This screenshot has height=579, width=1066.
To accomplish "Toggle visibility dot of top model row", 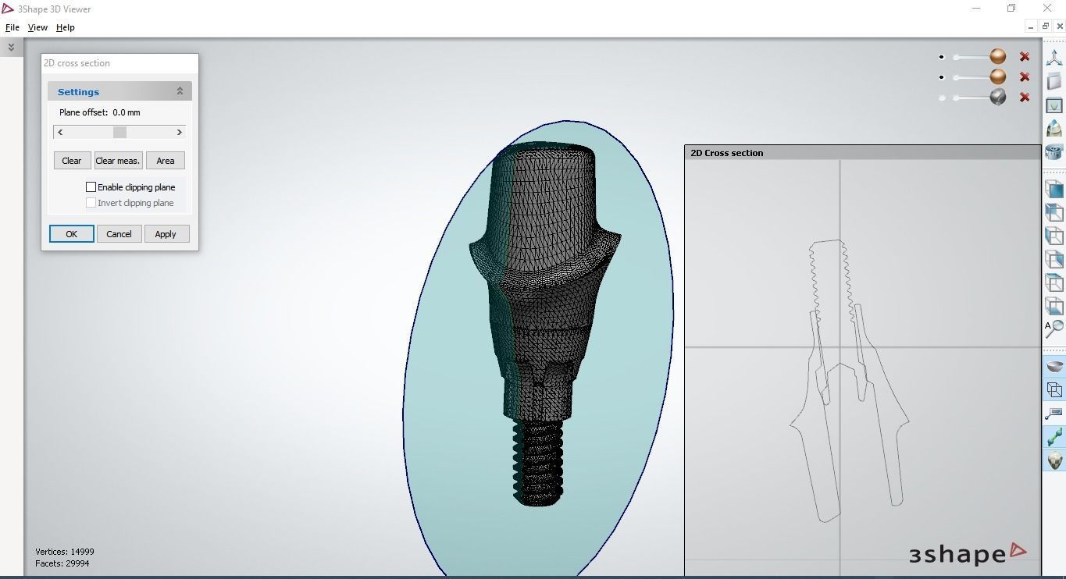I will 942,57.
